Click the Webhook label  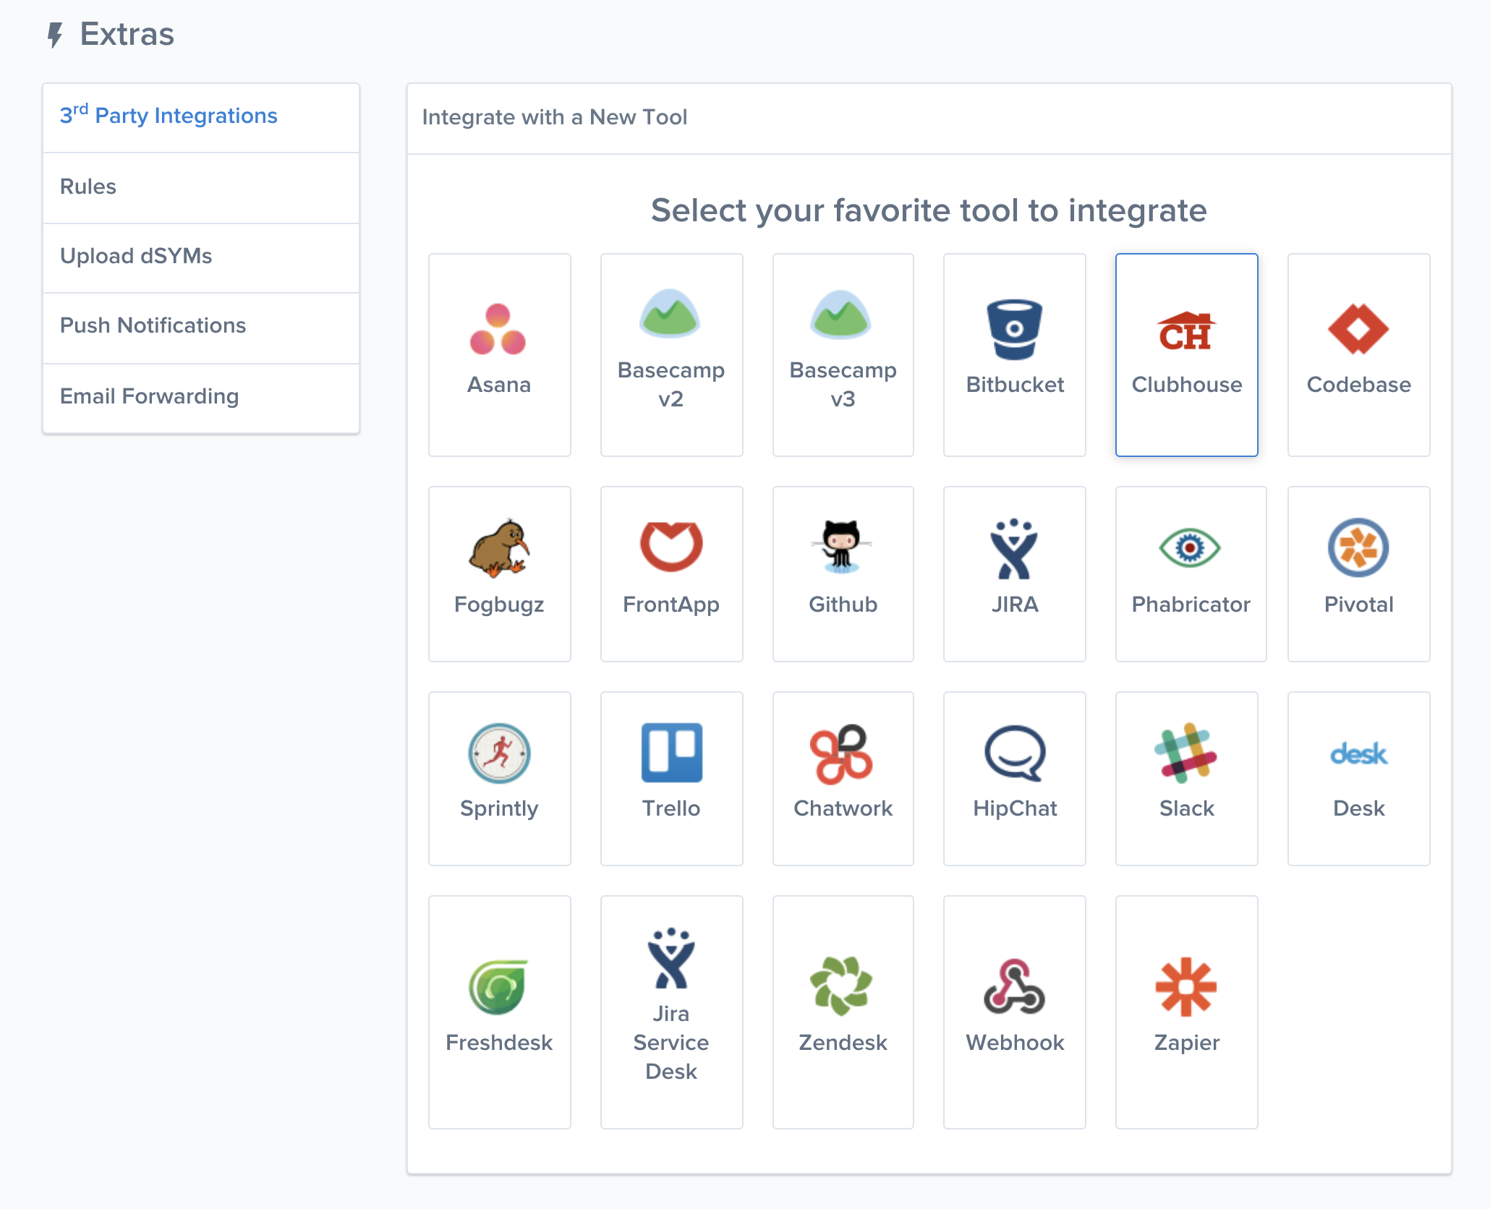point(1014,1043)
